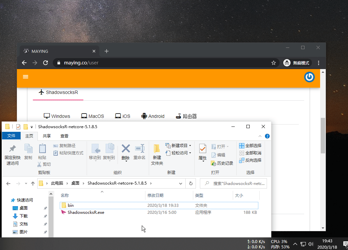This screenshot has width=348, height=250.
Task: Open recent locations dropdown arrow
Action: pos(26,184)
